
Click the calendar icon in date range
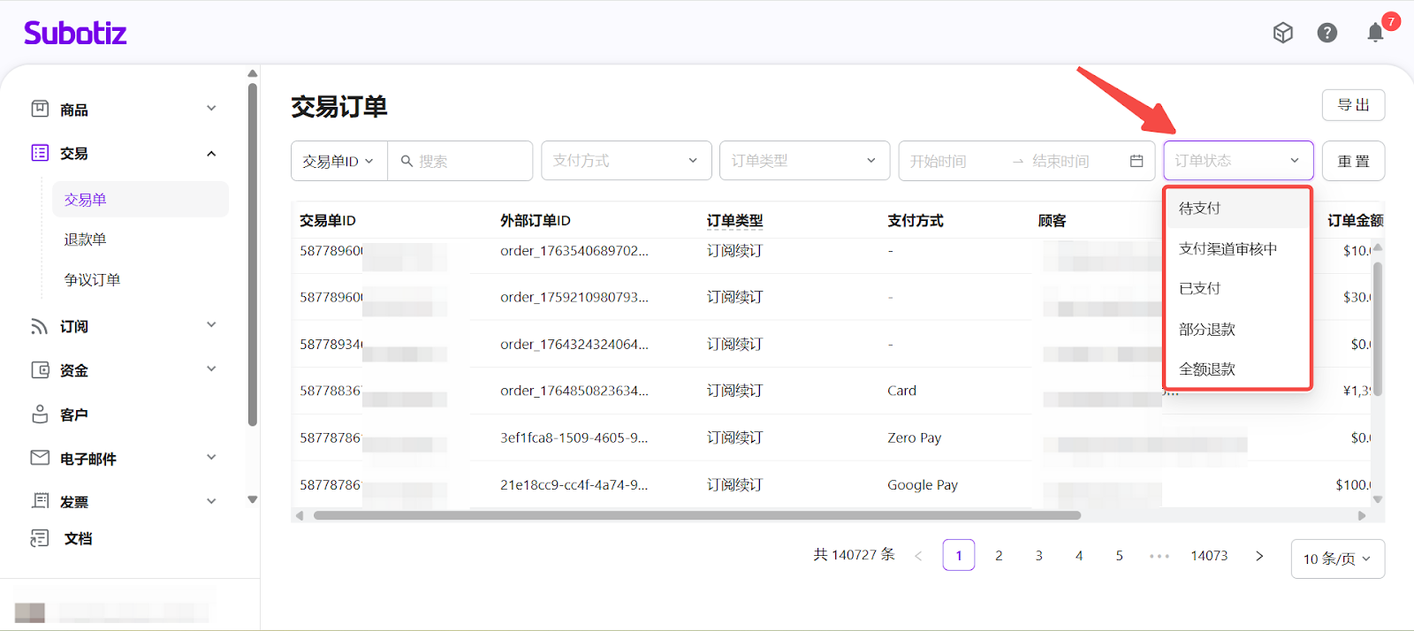pos(1137,161)
